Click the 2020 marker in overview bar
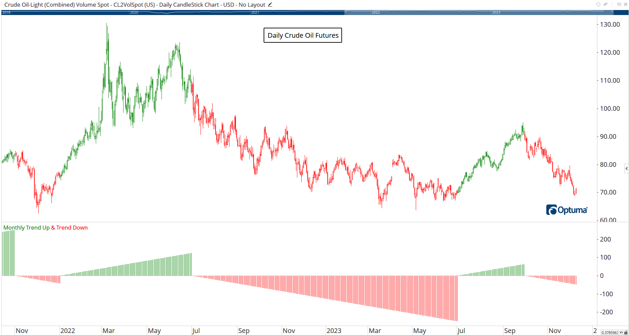629x335 pixels. (x=134, y=12)
